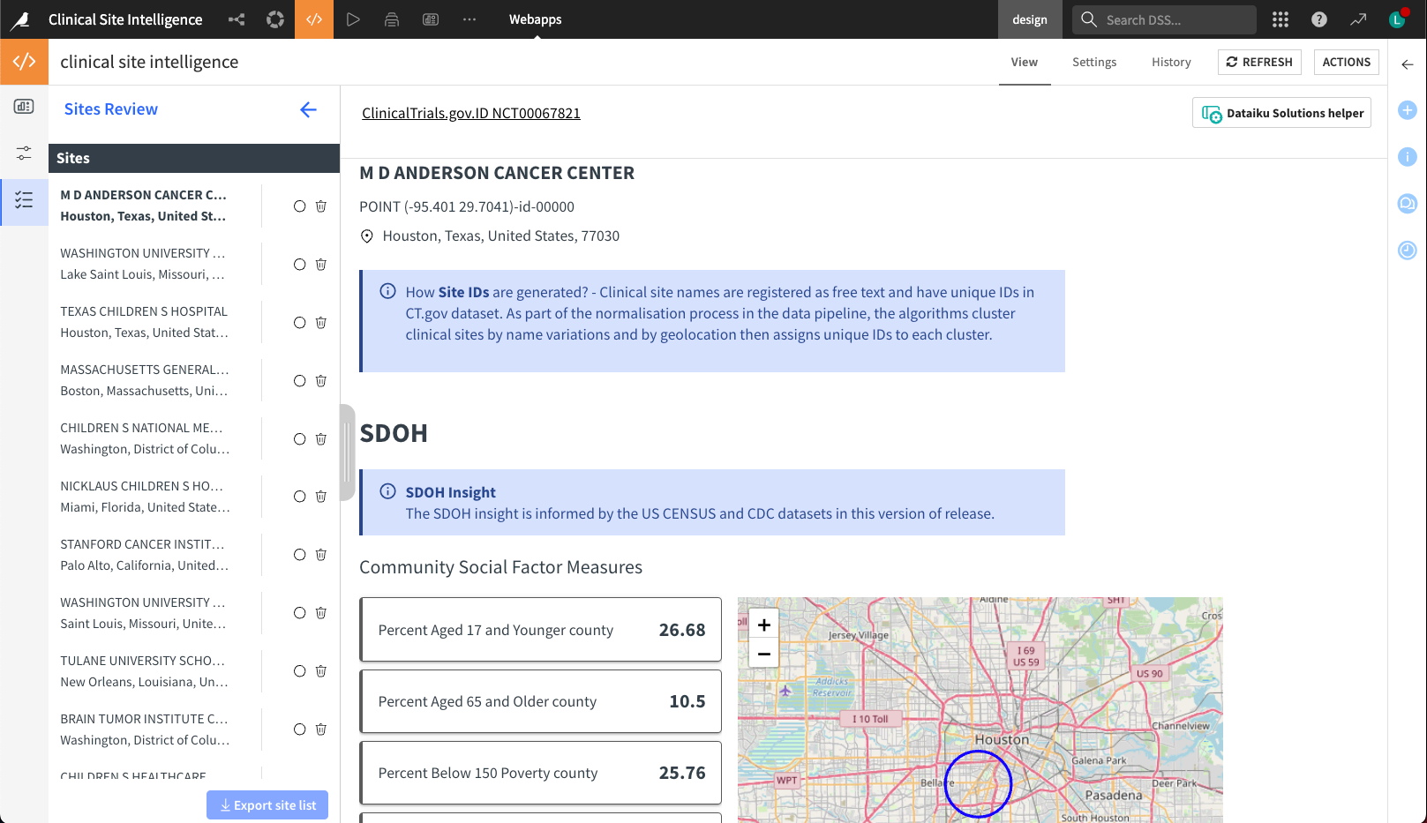Screen dimensions: 1427x823
Task: Click the Search DSS field
Action: tap(1163, 19)
